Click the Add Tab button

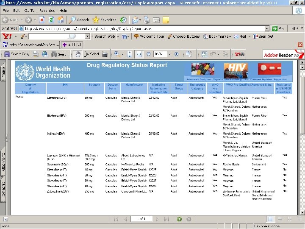click(x=72, y=45)
